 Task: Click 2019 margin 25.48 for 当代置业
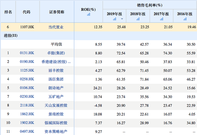(x=121, y=27)
